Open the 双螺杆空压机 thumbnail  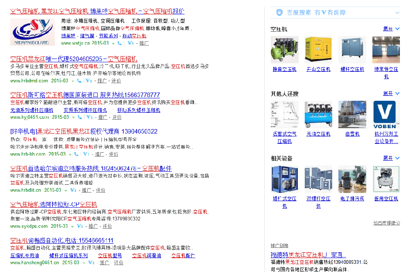click(x=318, y=179)
